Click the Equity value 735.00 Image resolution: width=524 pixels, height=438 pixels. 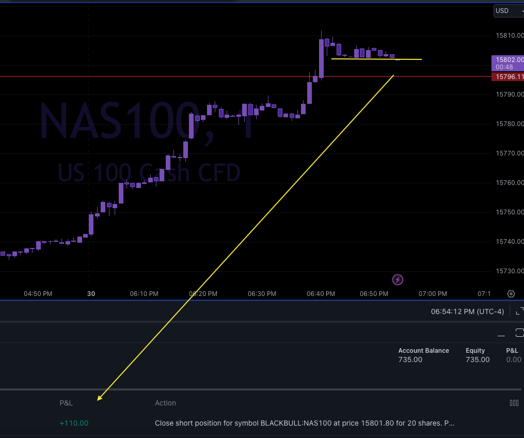click(x=478, y=360)
